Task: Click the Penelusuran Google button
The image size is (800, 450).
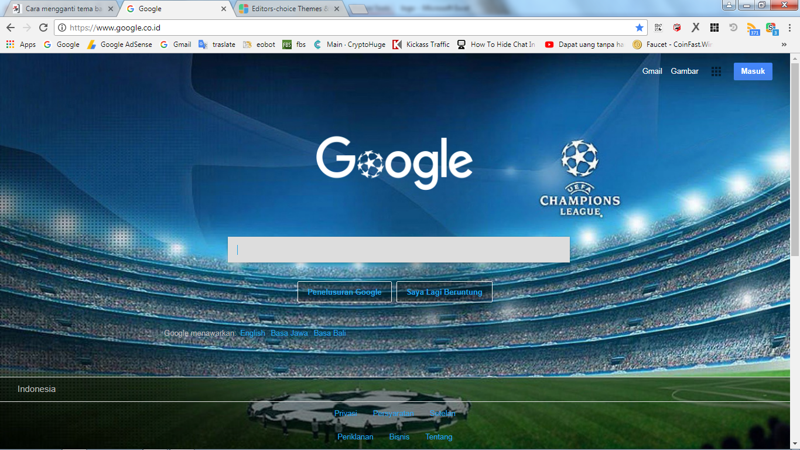Action: coord(344,292)
